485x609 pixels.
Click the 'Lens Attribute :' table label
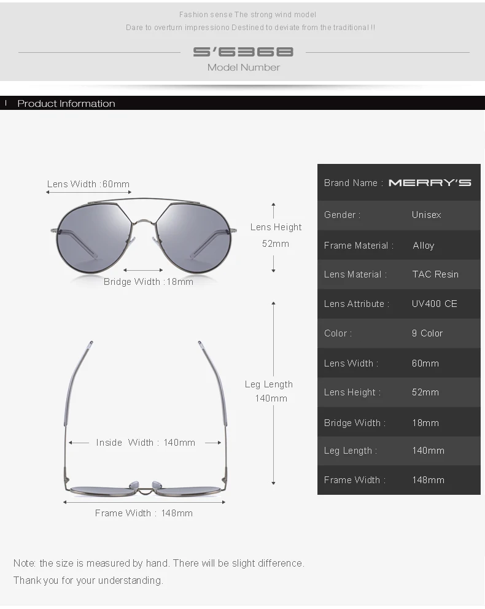357,304
